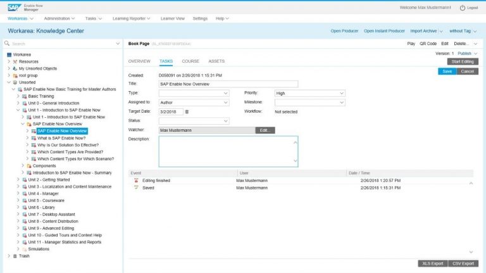This screenshot has height=273, width=486.
Task: Collapse the Unsorted tree node
Action: (x=8, y=82)
